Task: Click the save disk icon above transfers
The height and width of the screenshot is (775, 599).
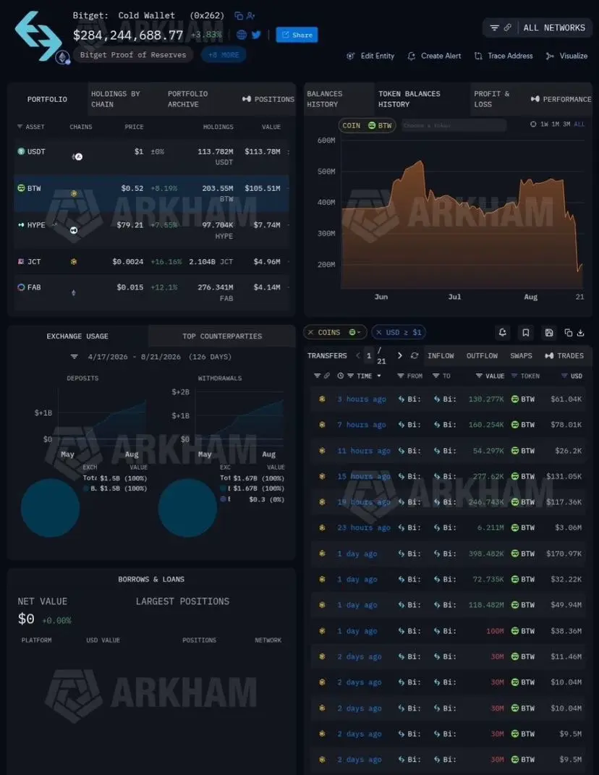Action: tap(549, 333)
